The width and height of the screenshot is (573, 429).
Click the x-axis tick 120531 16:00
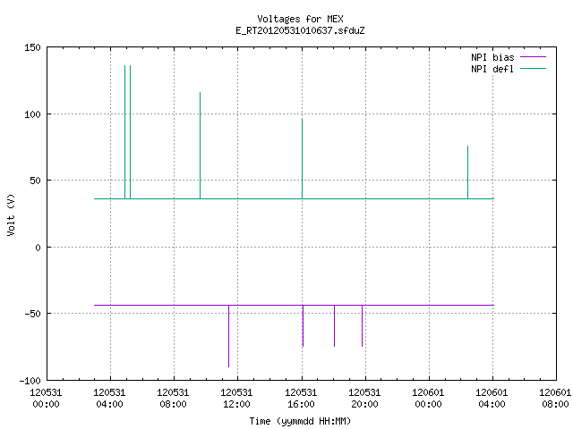(x=301, y=399)
